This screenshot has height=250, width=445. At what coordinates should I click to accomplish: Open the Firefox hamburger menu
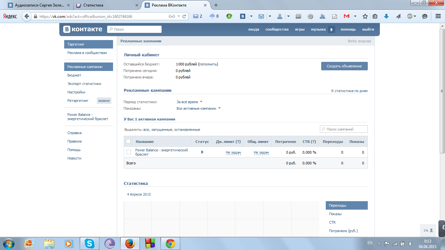(x=438, y=16)
